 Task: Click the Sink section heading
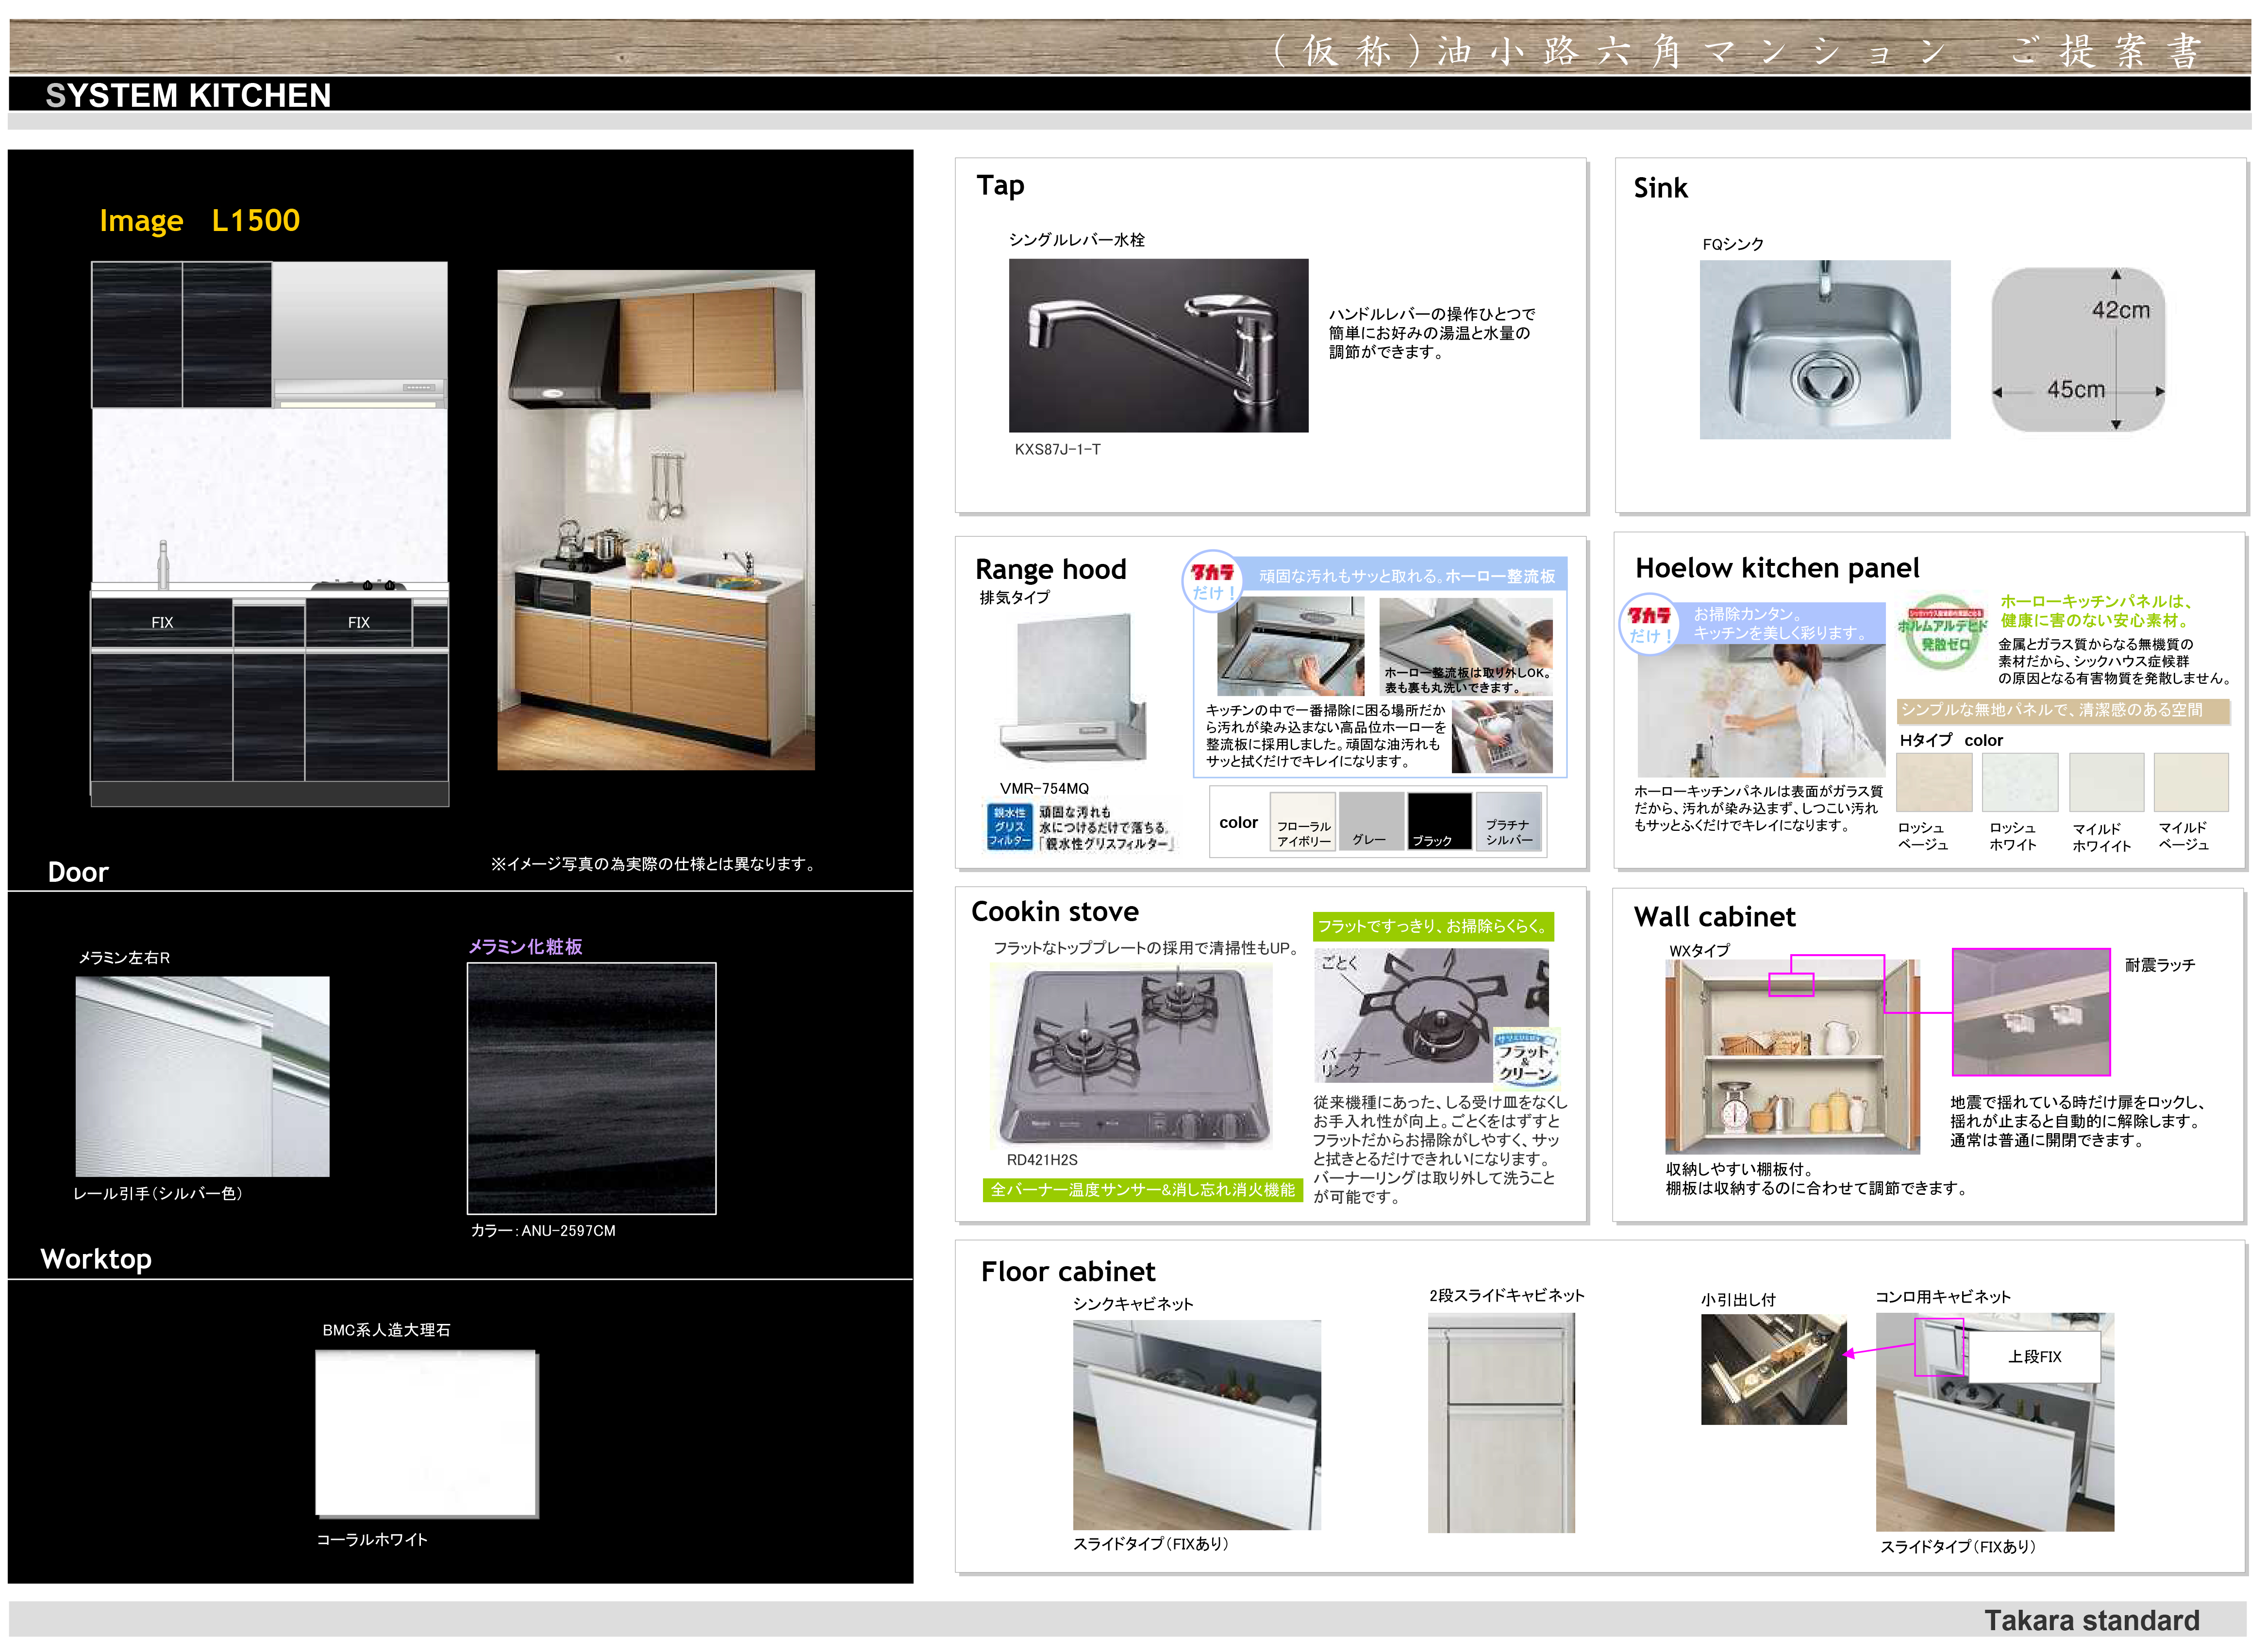coord(1660,188)
